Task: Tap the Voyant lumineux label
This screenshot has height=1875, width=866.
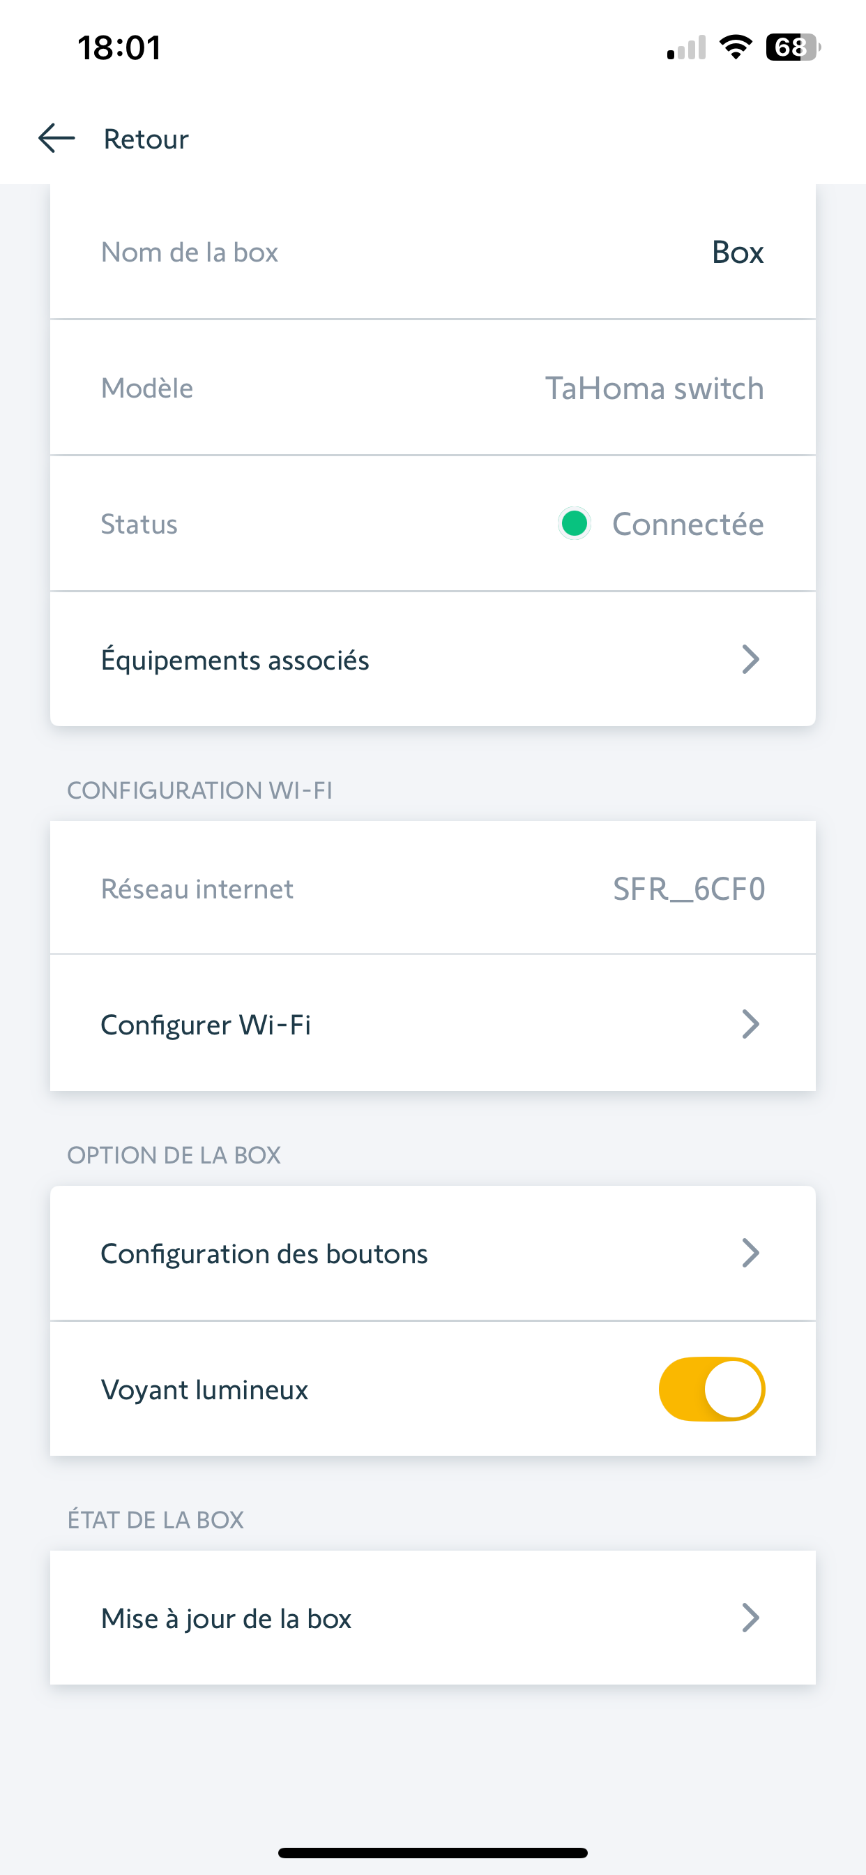Action: point(204,1390)
